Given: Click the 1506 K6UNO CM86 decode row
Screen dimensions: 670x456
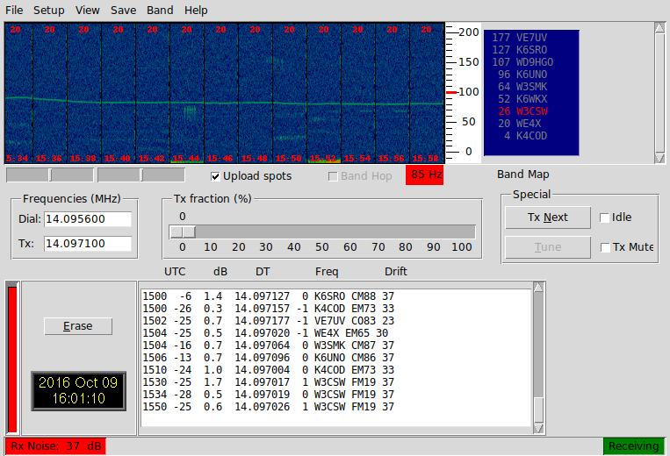Looking at the screenshot, I should pos(269,358).
